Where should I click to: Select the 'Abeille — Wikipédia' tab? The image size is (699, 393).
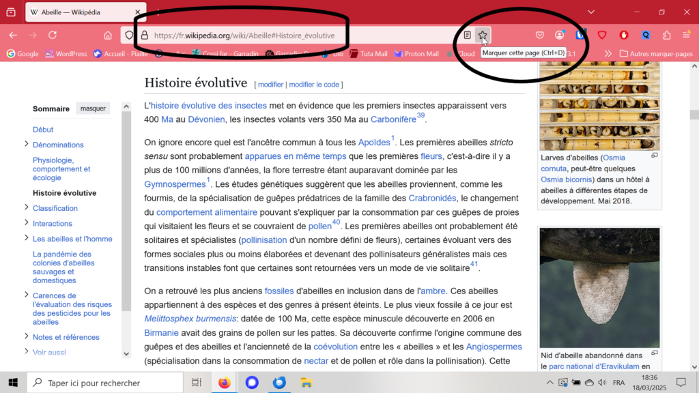(x=82, y=12)
